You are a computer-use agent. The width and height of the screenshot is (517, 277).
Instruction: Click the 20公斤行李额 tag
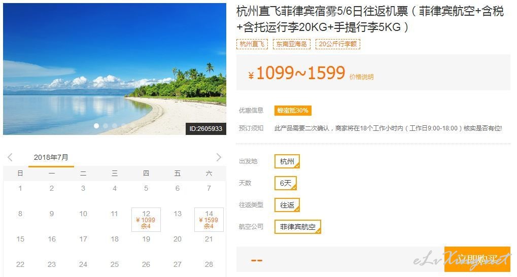tap(337, 44)
